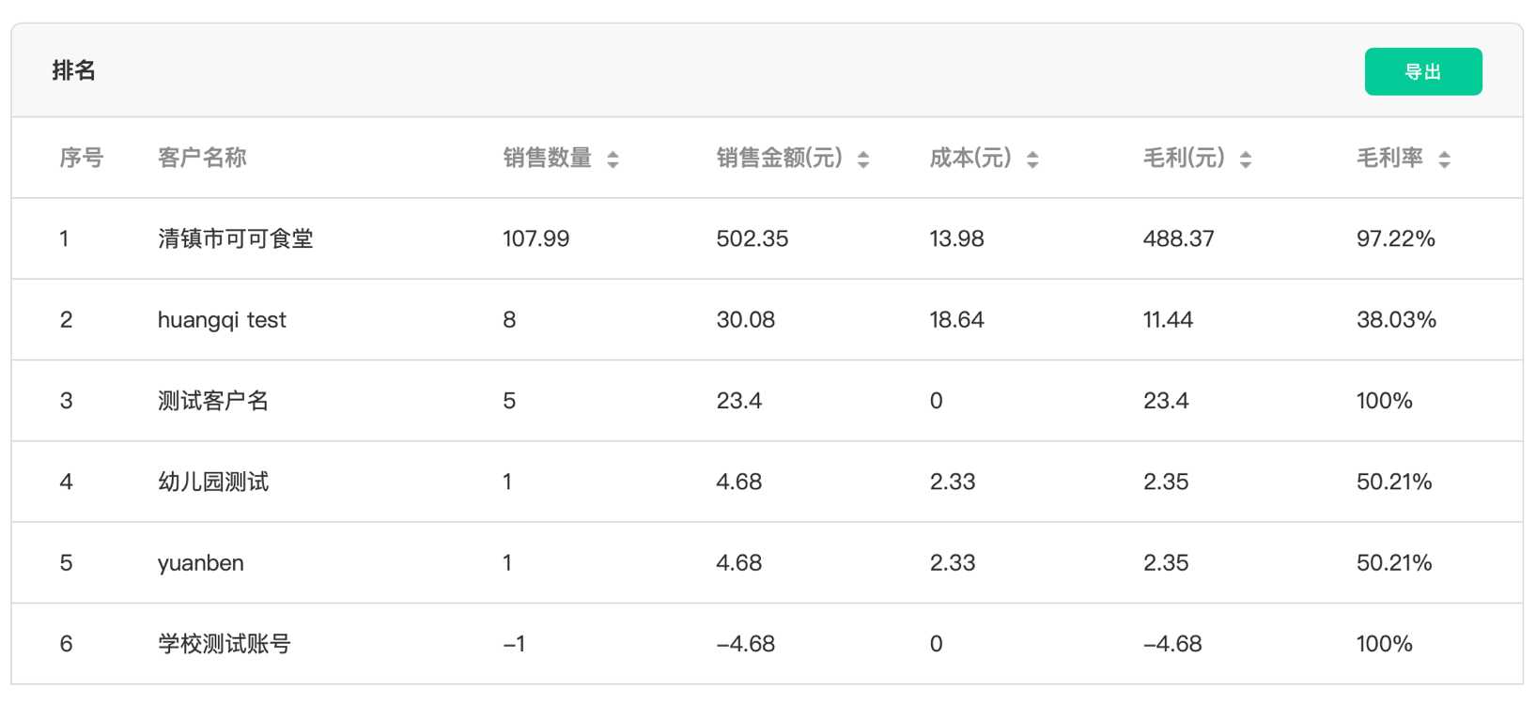
Task: Click the 序号 column header
Action: (82, 158)
